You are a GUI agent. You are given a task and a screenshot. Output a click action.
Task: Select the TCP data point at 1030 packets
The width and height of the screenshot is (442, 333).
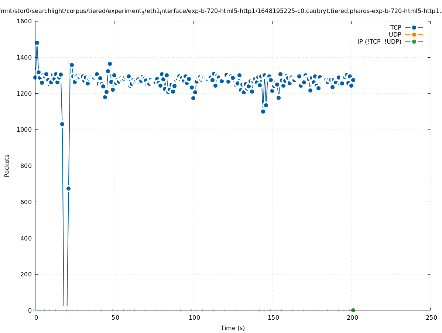[62, 124]
